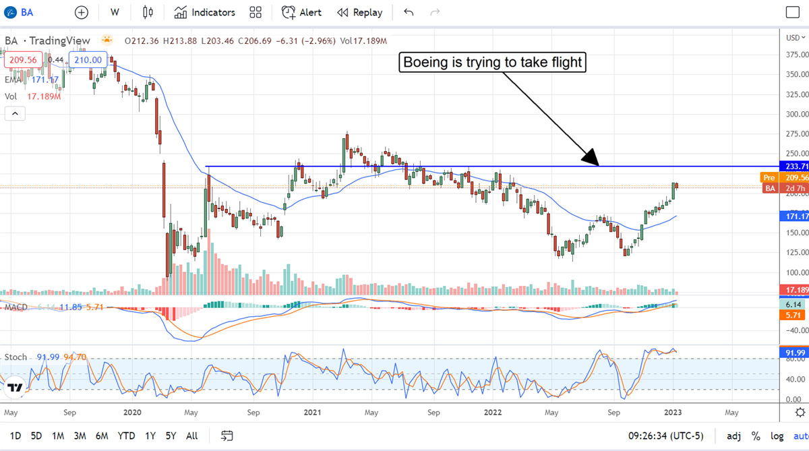
Task: Open the candlestick chart style selector
Action: (148, 12)
